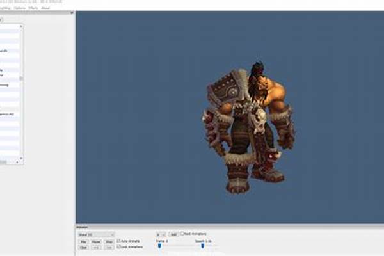This screenshot has height=256, width=384.
Task: Step to next frame button
Action: [x=109, y=248]
